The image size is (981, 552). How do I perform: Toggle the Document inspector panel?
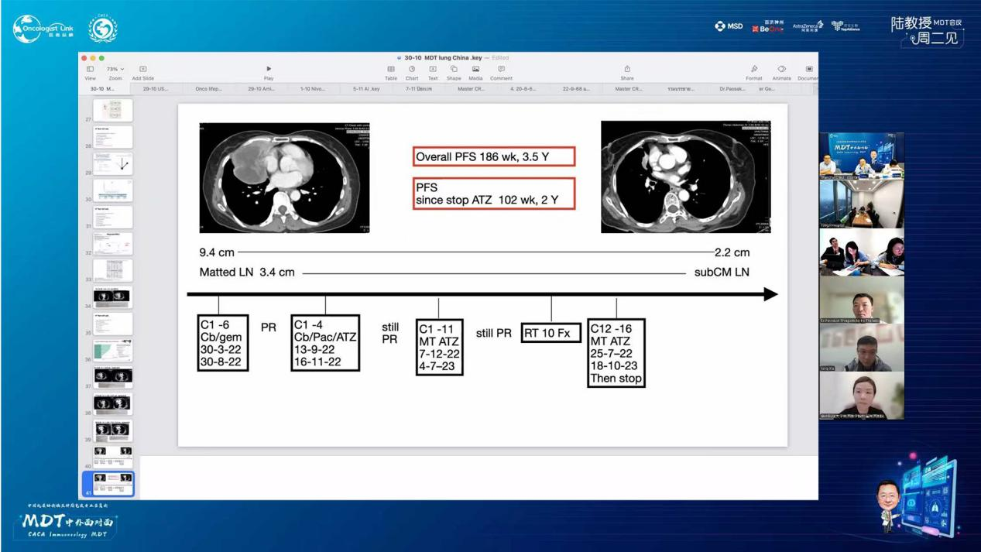pos(809,70)
